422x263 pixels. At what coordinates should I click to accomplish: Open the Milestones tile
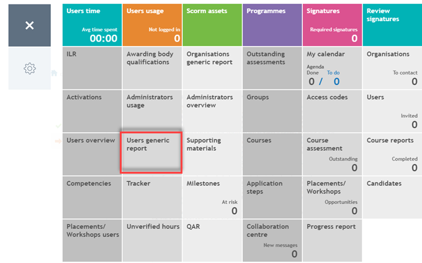click(212, 197)
